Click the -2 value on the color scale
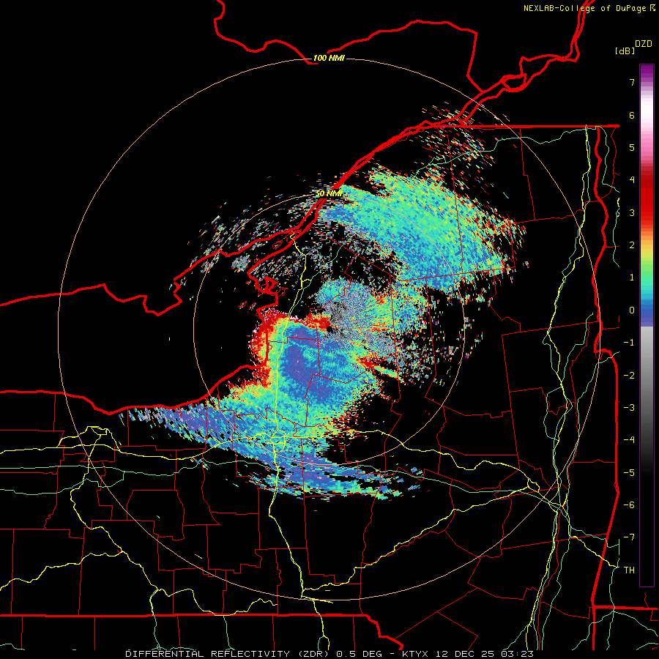Viewport: 659px width, 659px height. pos(629,376)
